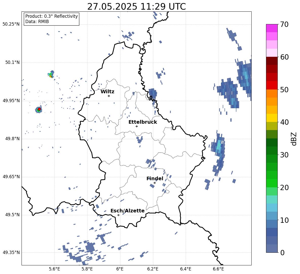Click the bright red swatch just above 50 dBZ
The height and width of the screenshot is (274, 300).
(x=272, y=85)
